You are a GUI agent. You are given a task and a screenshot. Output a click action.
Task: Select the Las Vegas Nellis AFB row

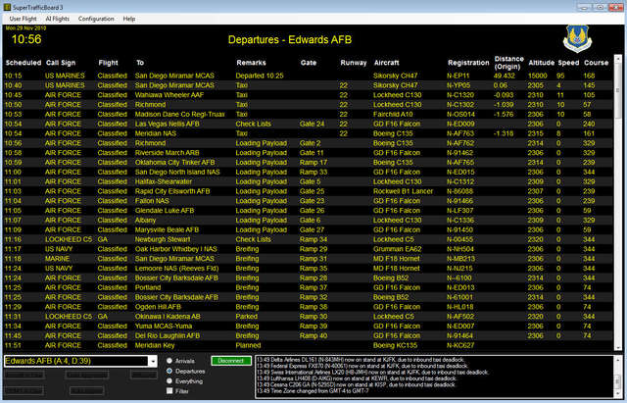pos(308,125)
